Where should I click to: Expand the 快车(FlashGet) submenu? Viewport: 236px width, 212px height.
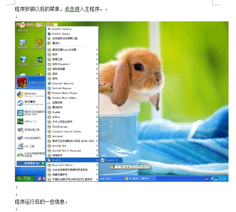coord(72,64)
